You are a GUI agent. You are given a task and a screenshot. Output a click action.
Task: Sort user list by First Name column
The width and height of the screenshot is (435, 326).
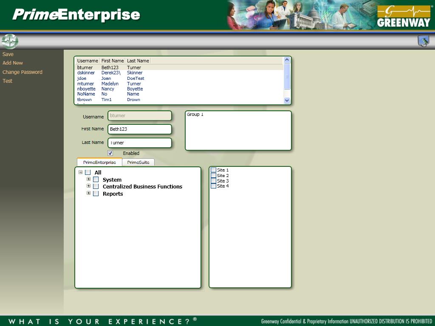[112, 61]
